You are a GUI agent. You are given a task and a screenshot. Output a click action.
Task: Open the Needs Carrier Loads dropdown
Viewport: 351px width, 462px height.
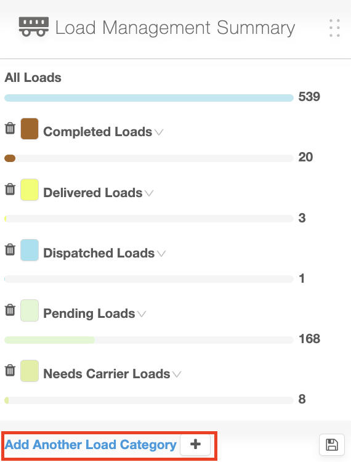(x=177, y=375)
